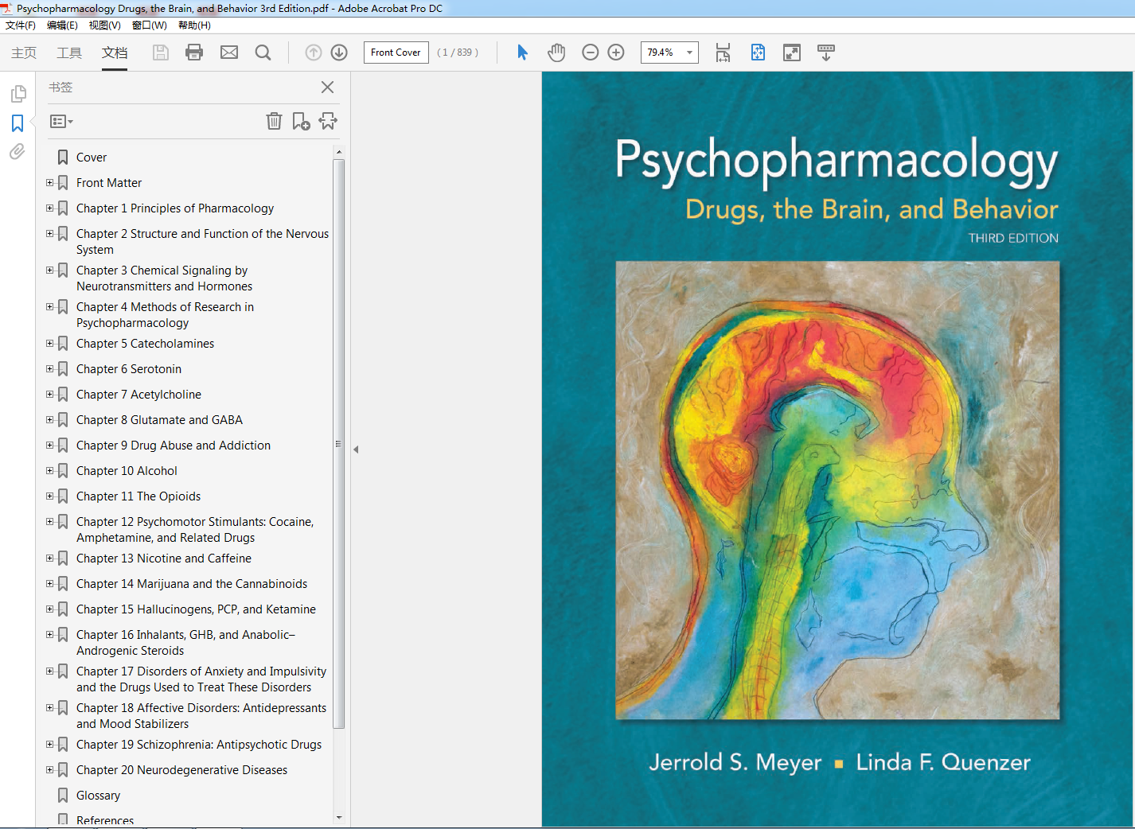1135x829 pixels.
Task: Expand Chapter 10 Alcohol bookmark
Action: pos(49,471)
